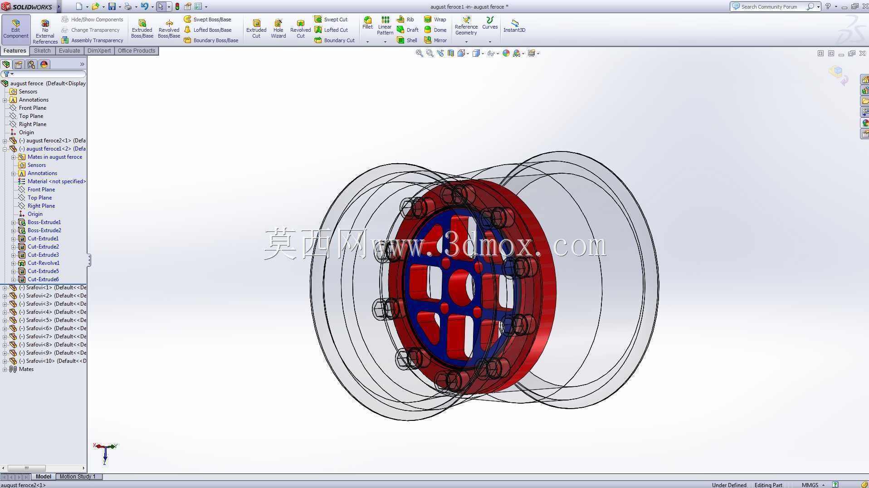Click the Save icon in top toolbar
The width and height of the screenshot is (869, 488).
112,6
